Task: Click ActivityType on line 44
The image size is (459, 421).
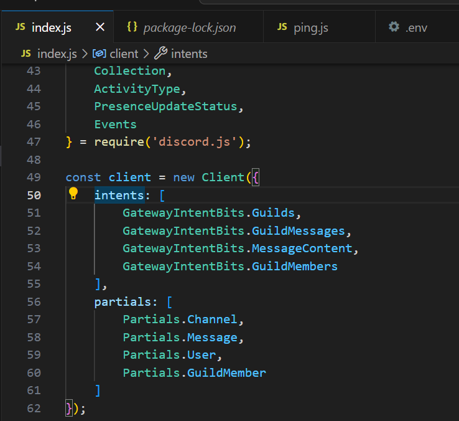Action: [x=137, y=89]
